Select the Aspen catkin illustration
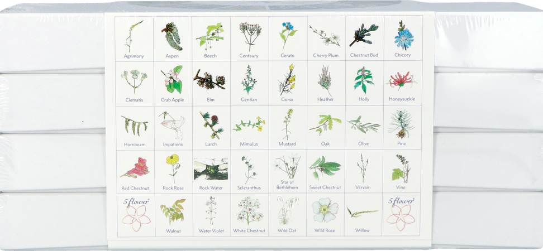543x251 pixels. (172, 36)
